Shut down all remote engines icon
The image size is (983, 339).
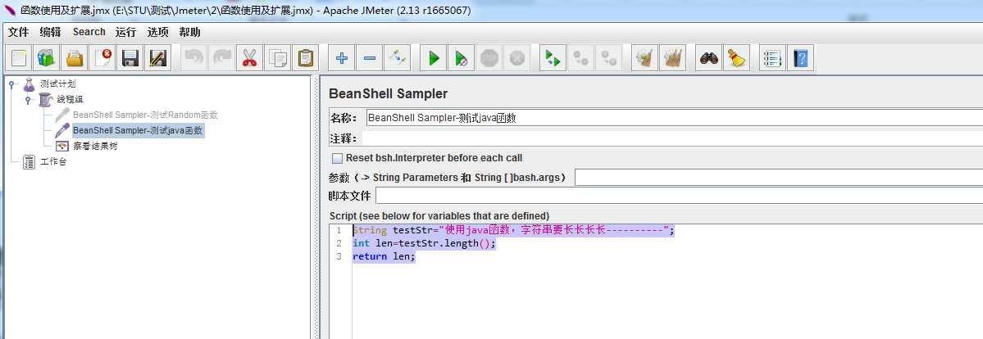click(x=608, y=58)
